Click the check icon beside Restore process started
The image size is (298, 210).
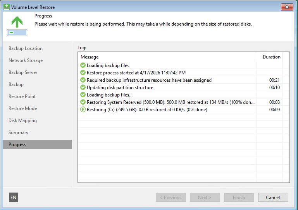click(x=83, y=72)
